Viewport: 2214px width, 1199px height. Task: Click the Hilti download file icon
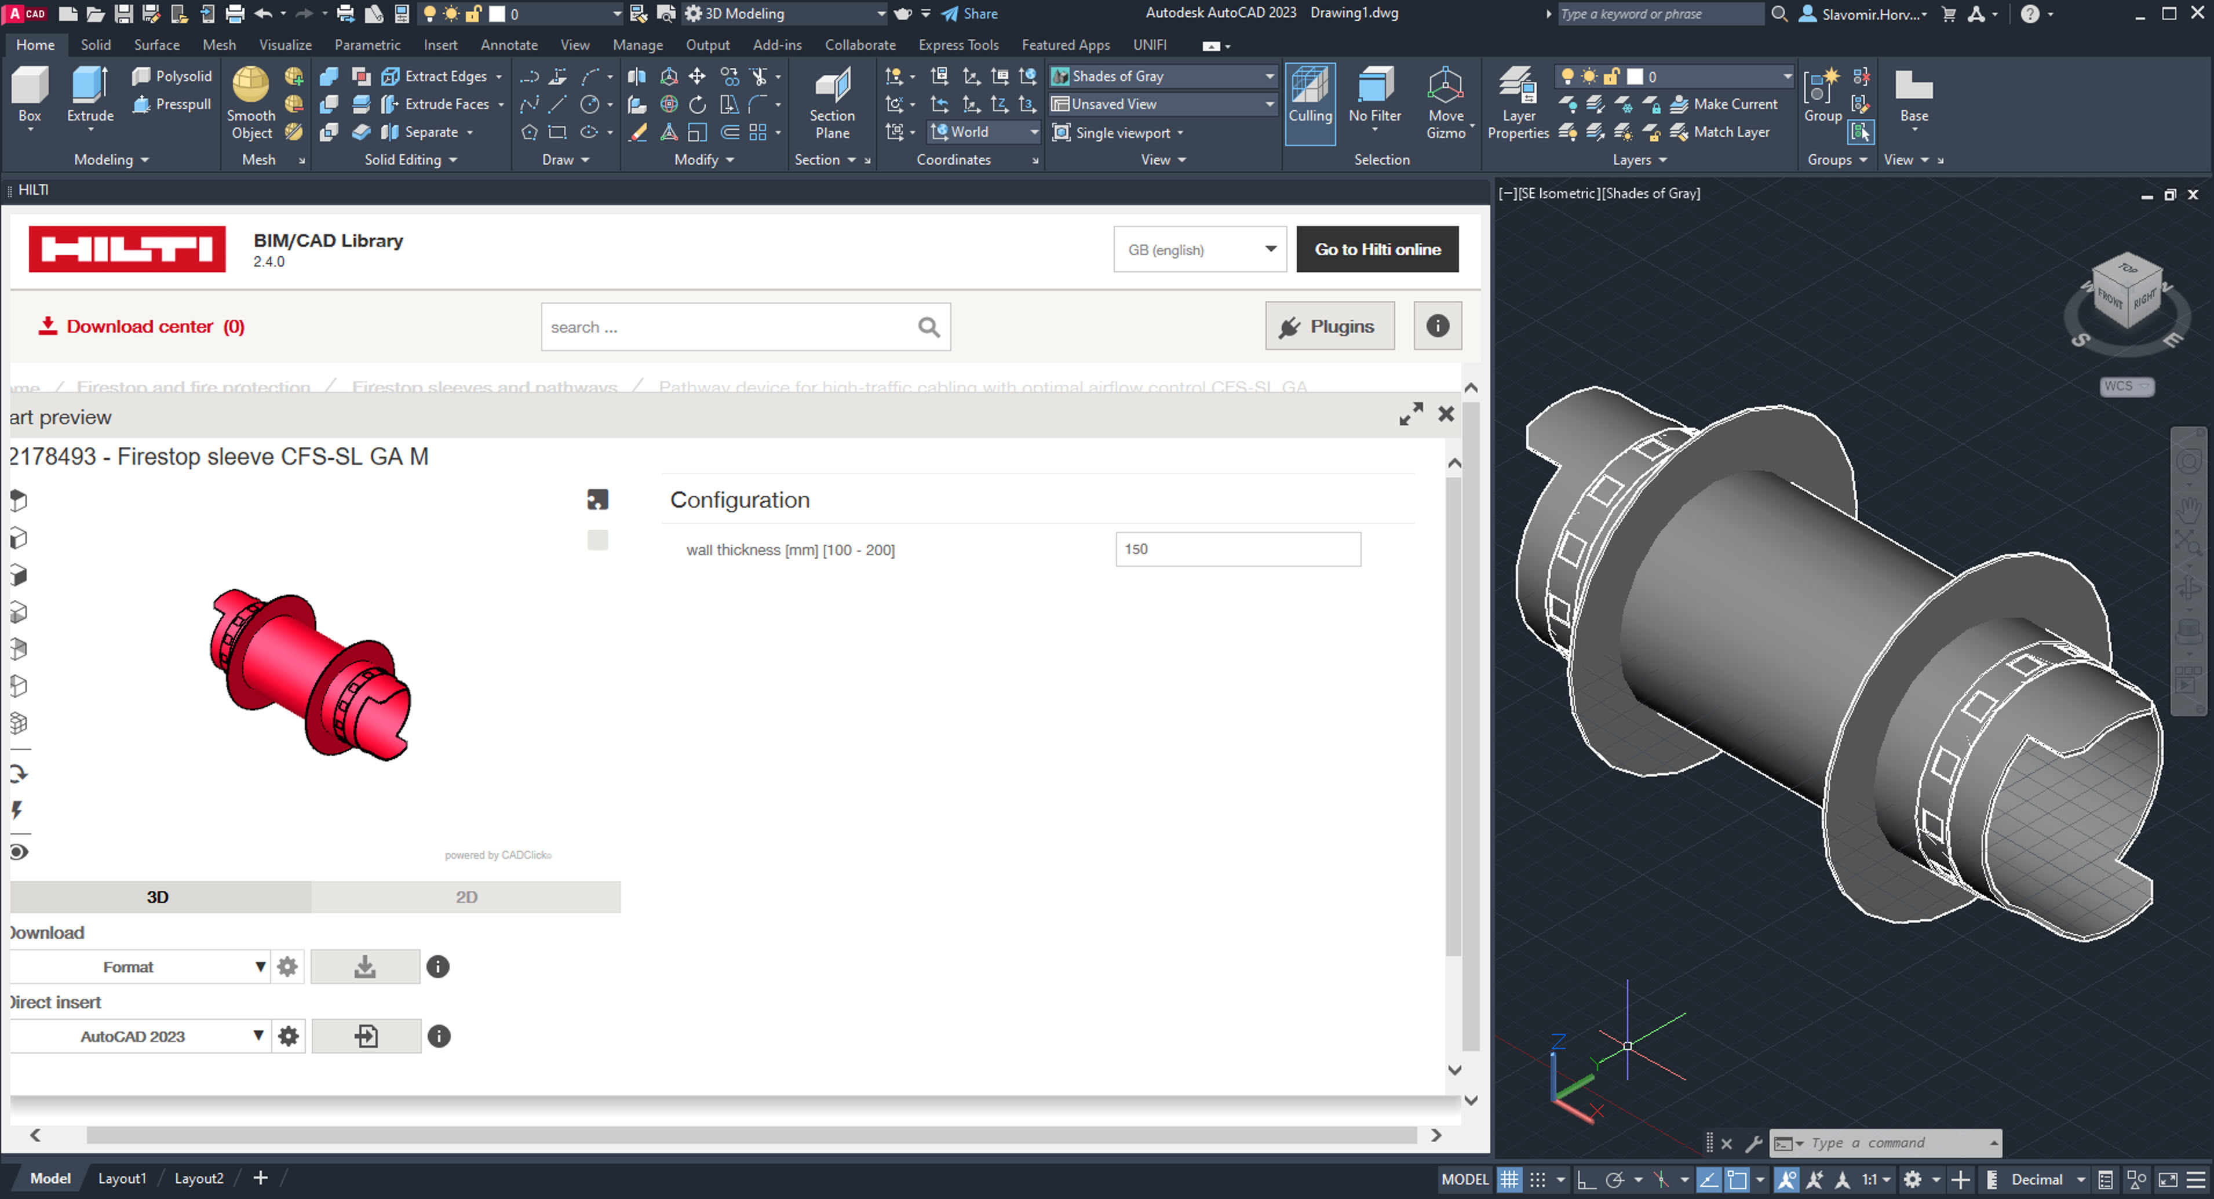pos(364,966)
